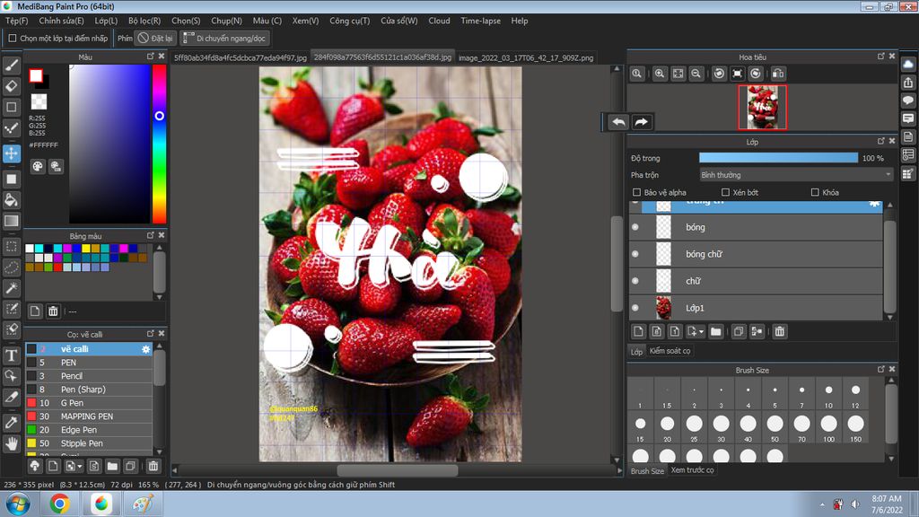Pick the Magic Wand tool

point(12,288)
